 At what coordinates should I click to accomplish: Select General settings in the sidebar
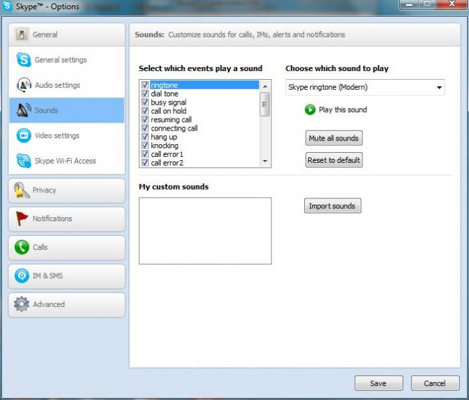(x=67, y=60)
